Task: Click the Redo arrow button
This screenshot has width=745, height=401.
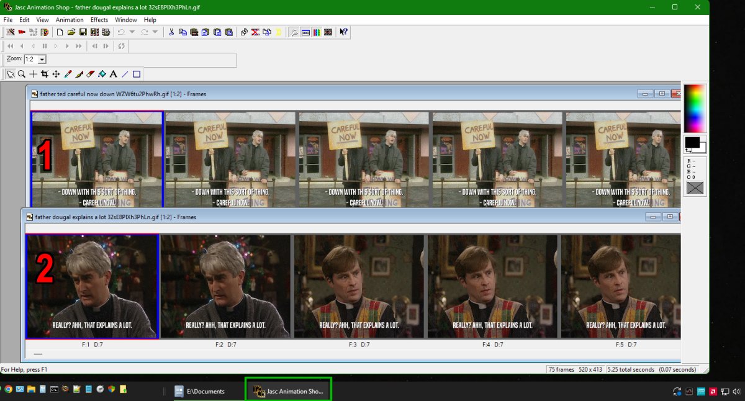Action: click(x=144, y=32)
